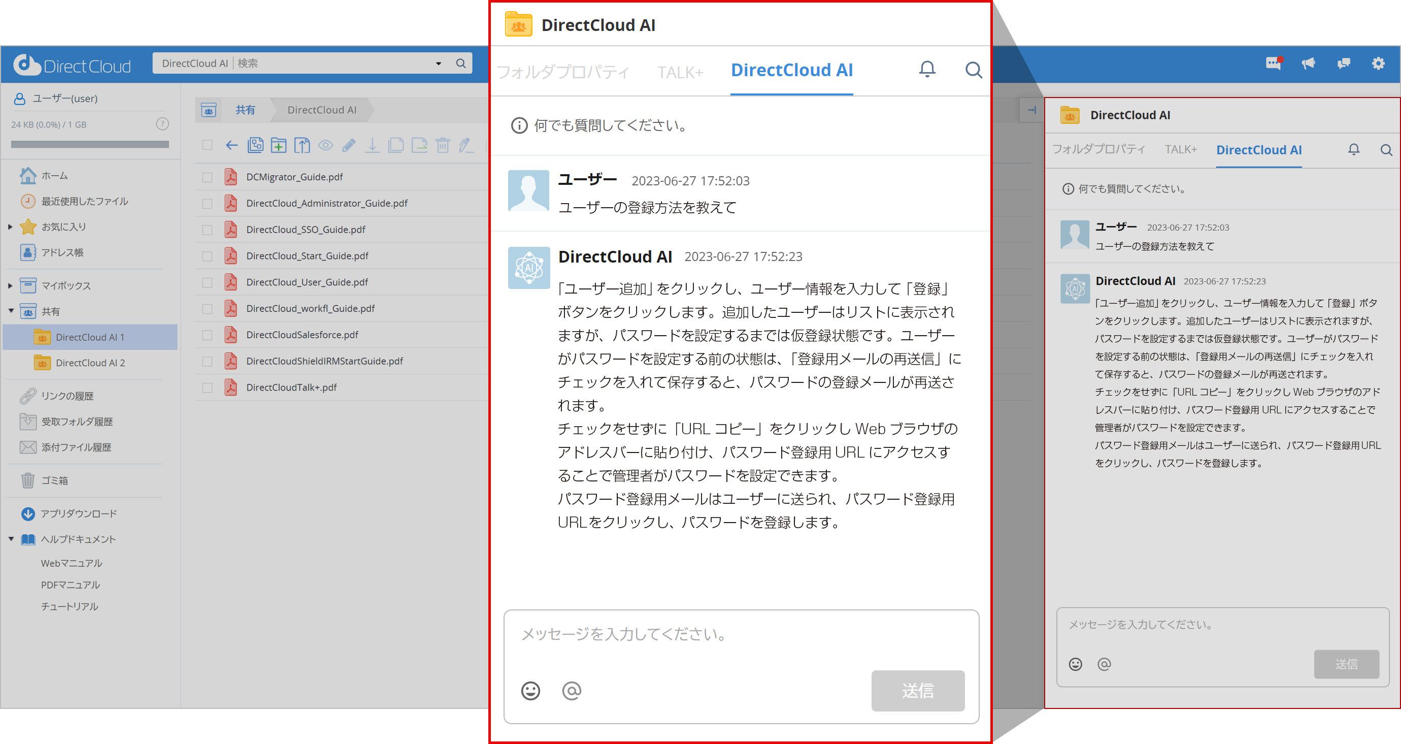Click the @ mention icon in right-side panel
This screenshot has height=744, width=1401.
point(1104,664)
